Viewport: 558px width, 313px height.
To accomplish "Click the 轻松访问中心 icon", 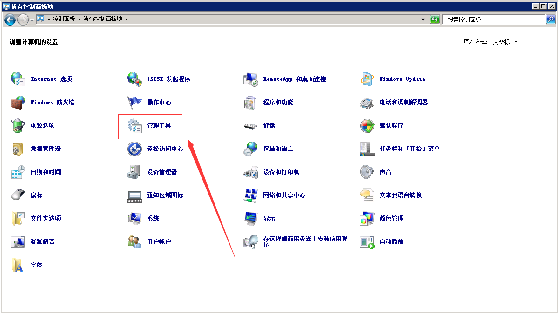I will click(134, 149).
